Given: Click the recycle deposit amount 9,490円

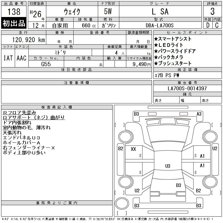Looking at the screenshot, I should pos(142,64).
